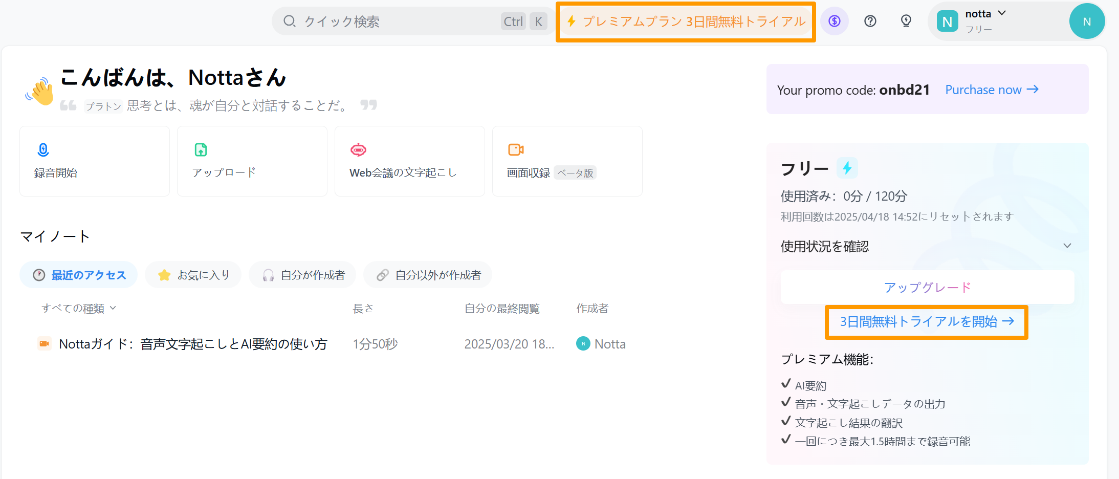Open the すべての種類 filter dropdown
Image resolution: width=1119 pixels, height=479 pixels.
79,308
